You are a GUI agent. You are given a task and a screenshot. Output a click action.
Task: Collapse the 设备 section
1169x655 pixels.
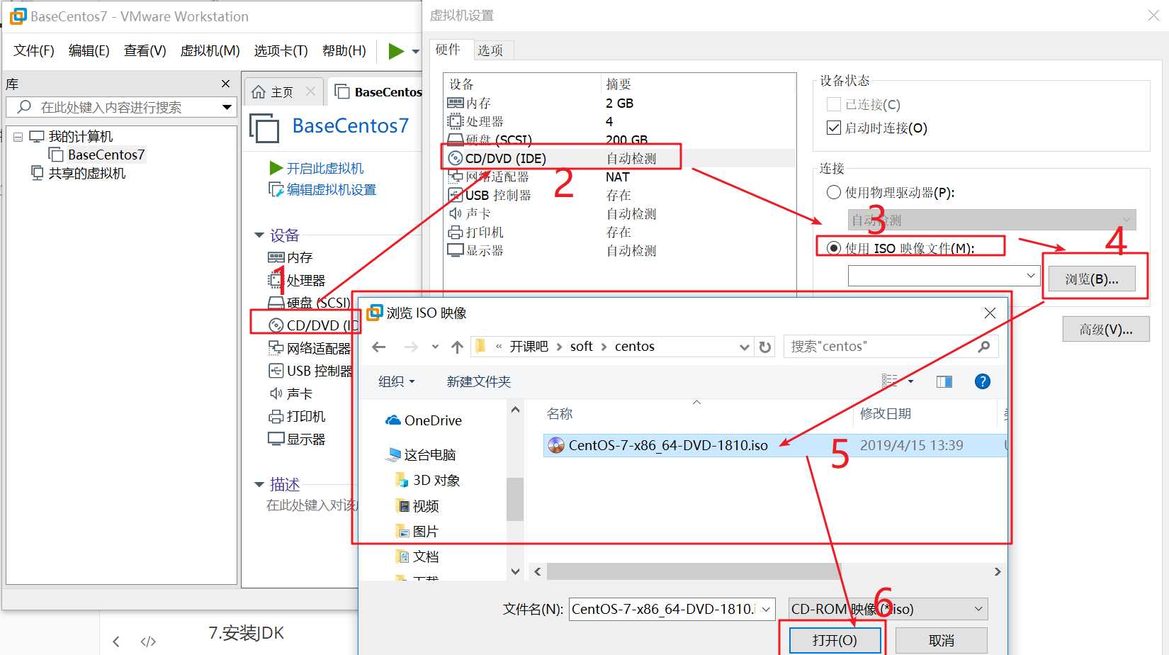click(259, 235)
